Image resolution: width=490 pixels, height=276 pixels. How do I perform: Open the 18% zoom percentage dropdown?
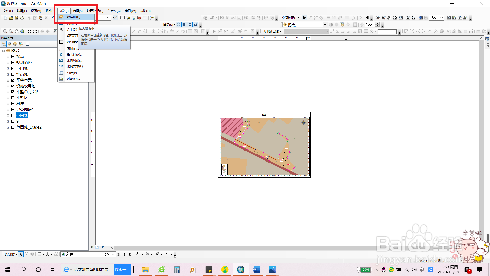coord(442,18)
